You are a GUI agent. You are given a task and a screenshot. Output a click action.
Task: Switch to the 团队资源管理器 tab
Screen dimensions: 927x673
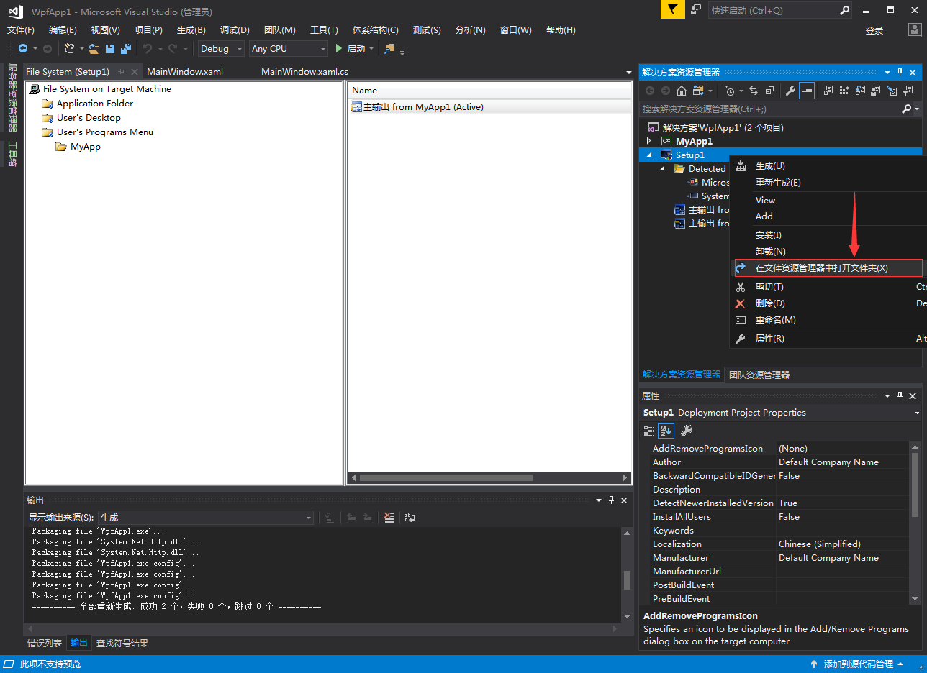759,375
